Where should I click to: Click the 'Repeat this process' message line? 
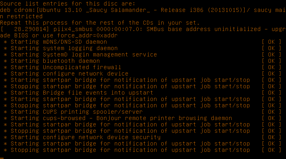(x=100, y=23)
